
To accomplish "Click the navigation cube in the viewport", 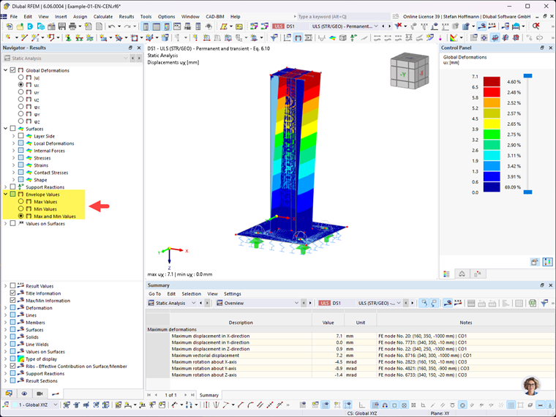I will [410, 70].
